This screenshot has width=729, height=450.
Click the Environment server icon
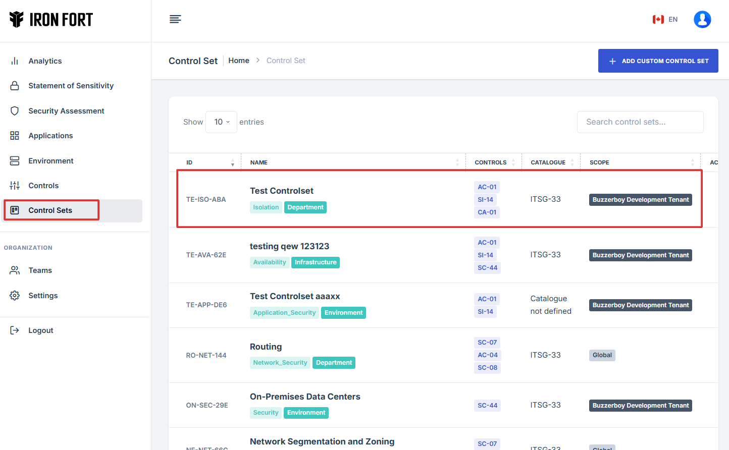click(15, 161)
